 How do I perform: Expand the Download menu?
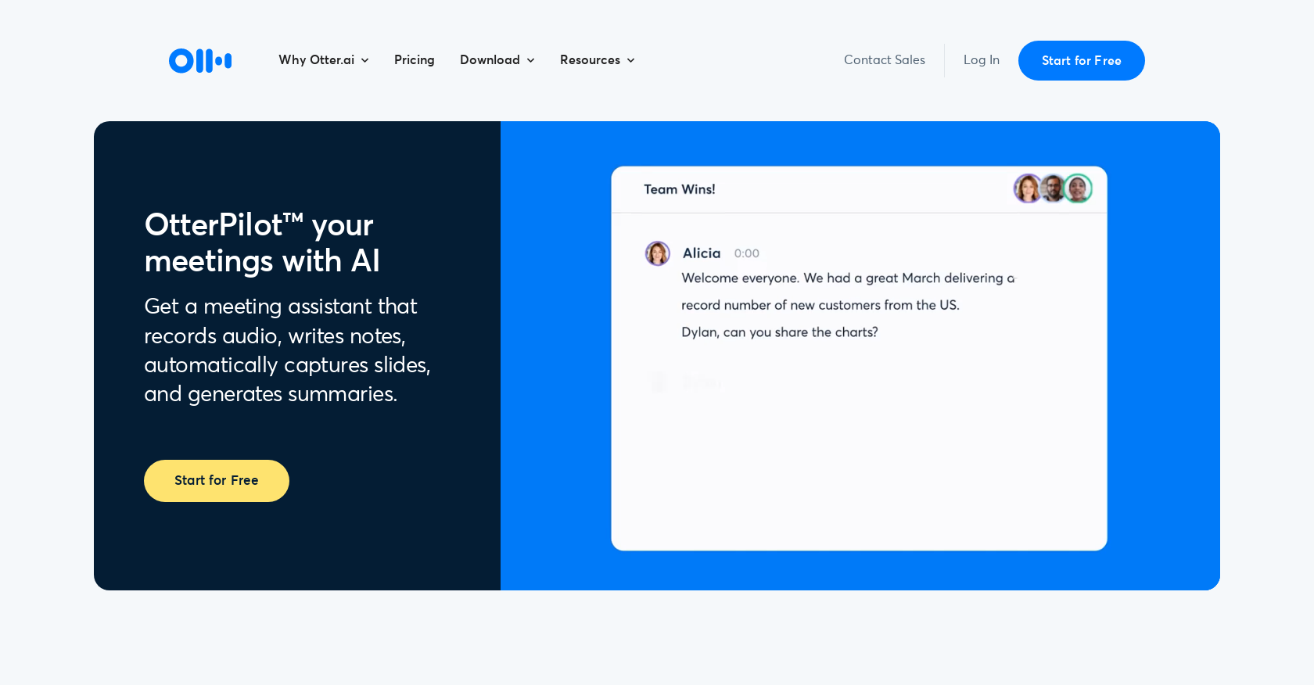pyautogui.click(x=497, y=60)
